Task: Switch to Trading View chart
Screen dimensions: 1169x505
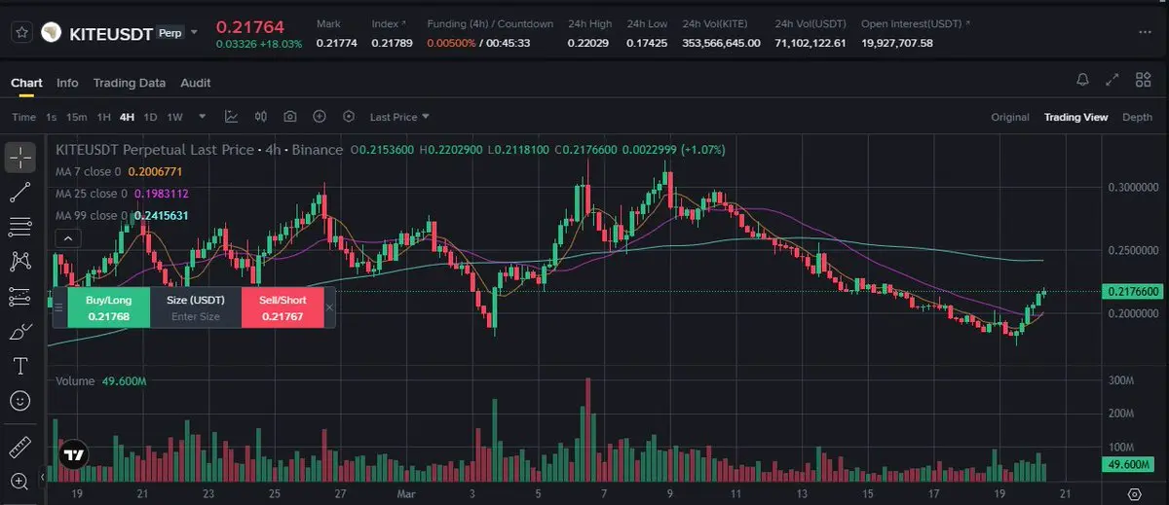Action: 1075,117
